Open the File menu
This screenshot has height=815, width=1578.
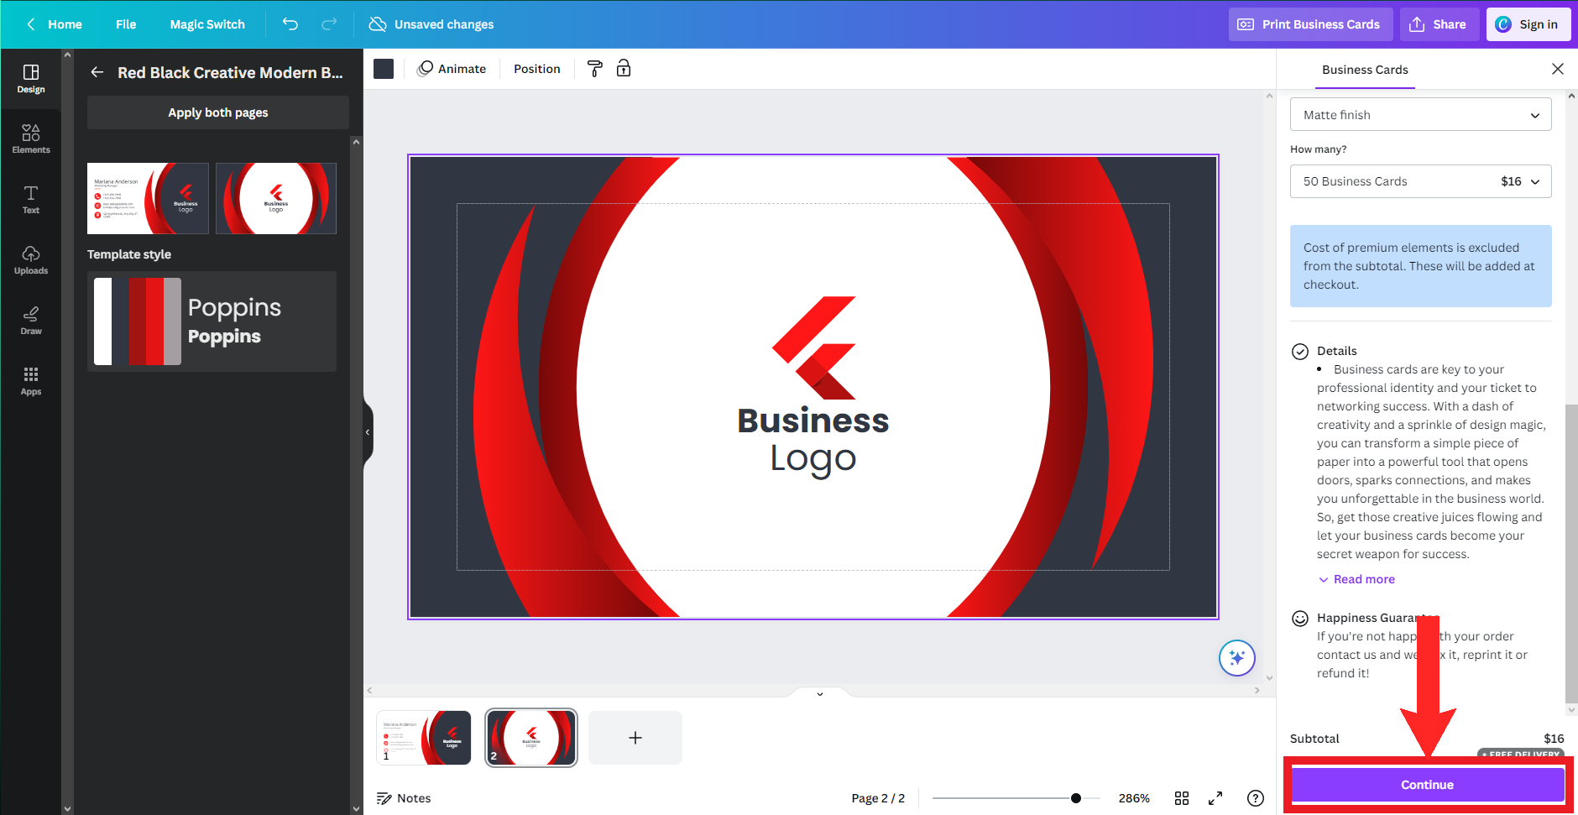pyautogui.click(x=126, y=24)
